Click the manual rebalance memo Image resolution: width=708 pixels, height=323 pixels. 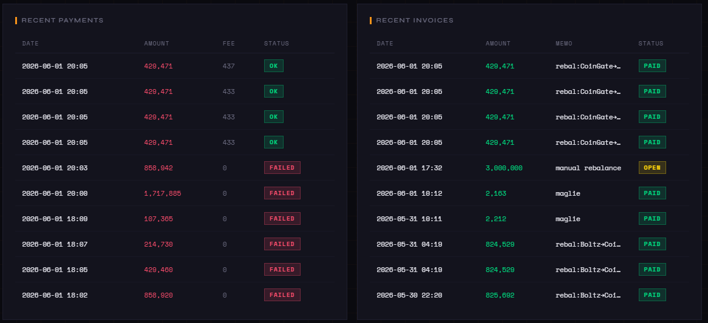coord(588,168)
